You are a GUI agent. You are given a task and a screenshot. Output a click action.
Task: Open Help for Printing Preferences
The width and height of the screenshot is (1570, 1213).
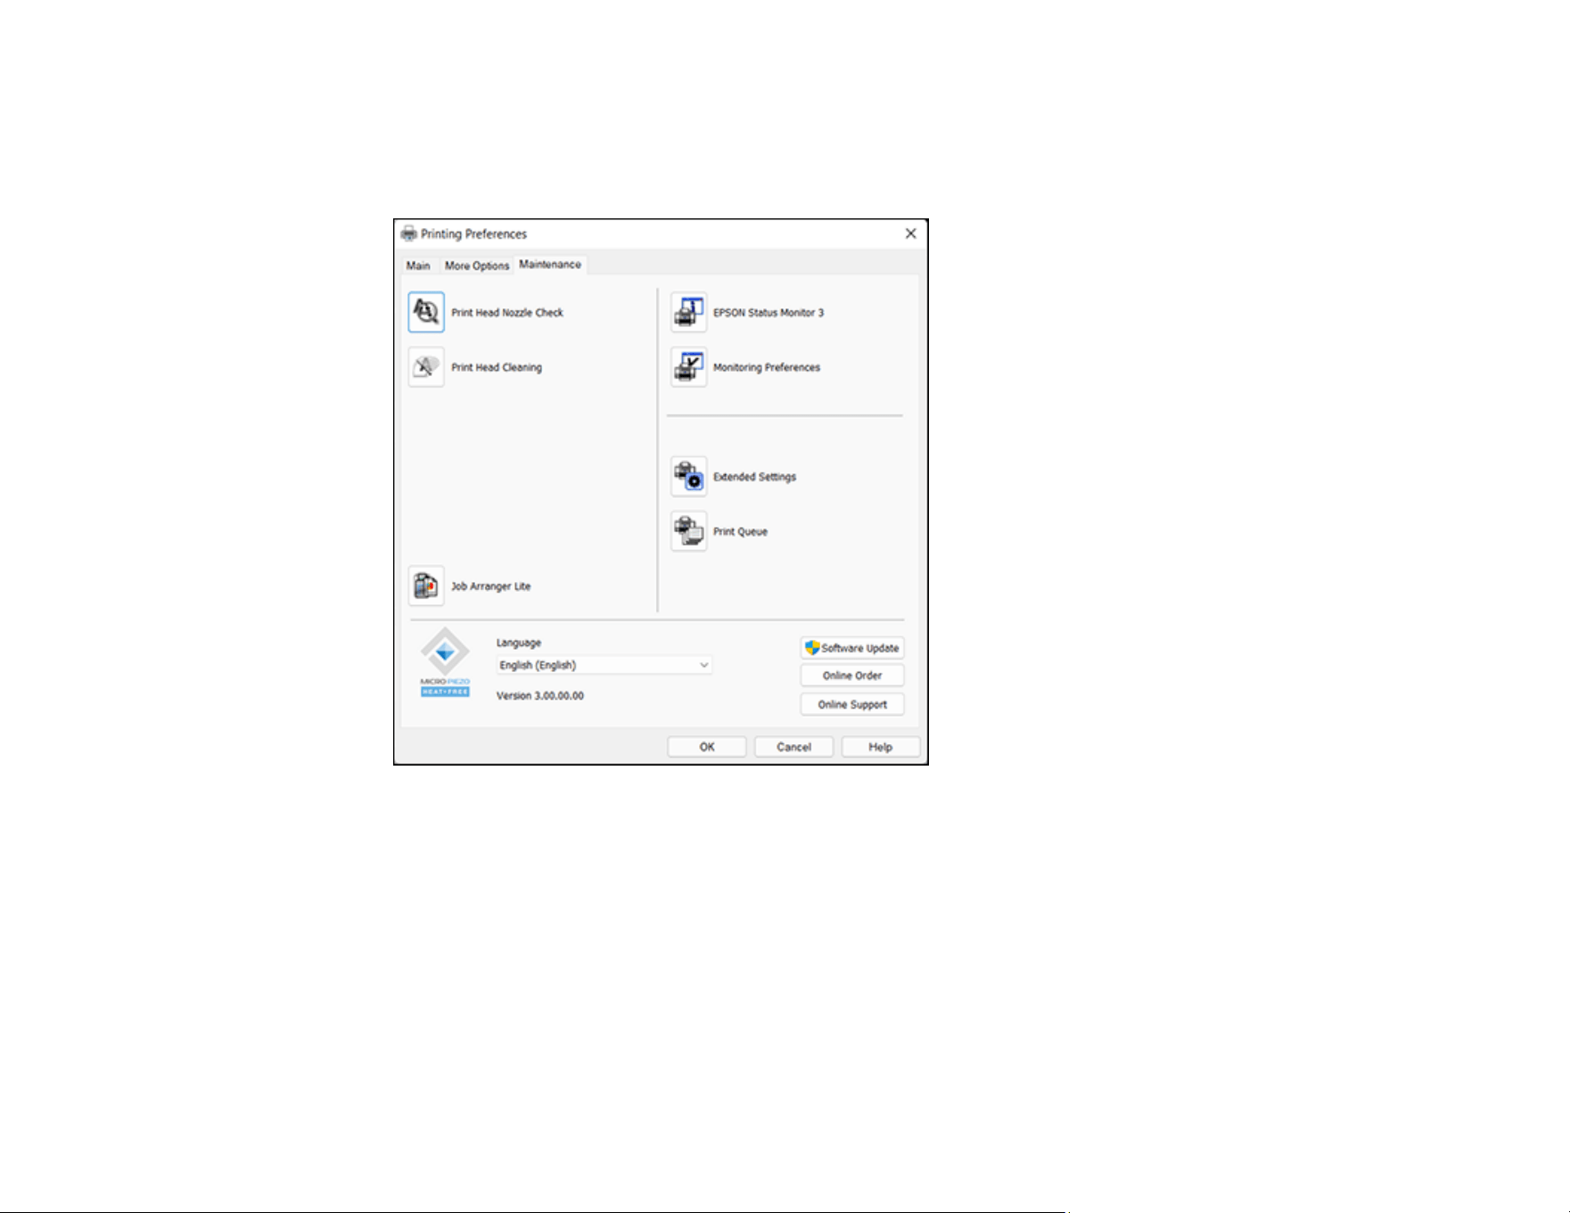point(881,747)
